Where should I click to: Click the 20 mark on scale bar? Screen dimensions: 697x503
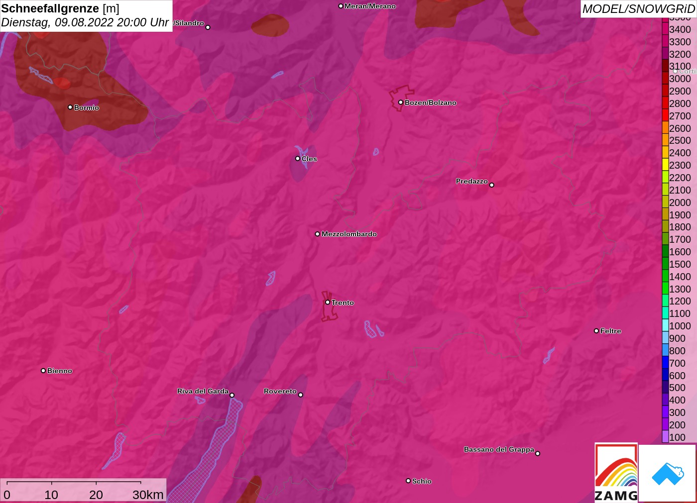pos(96,495)
